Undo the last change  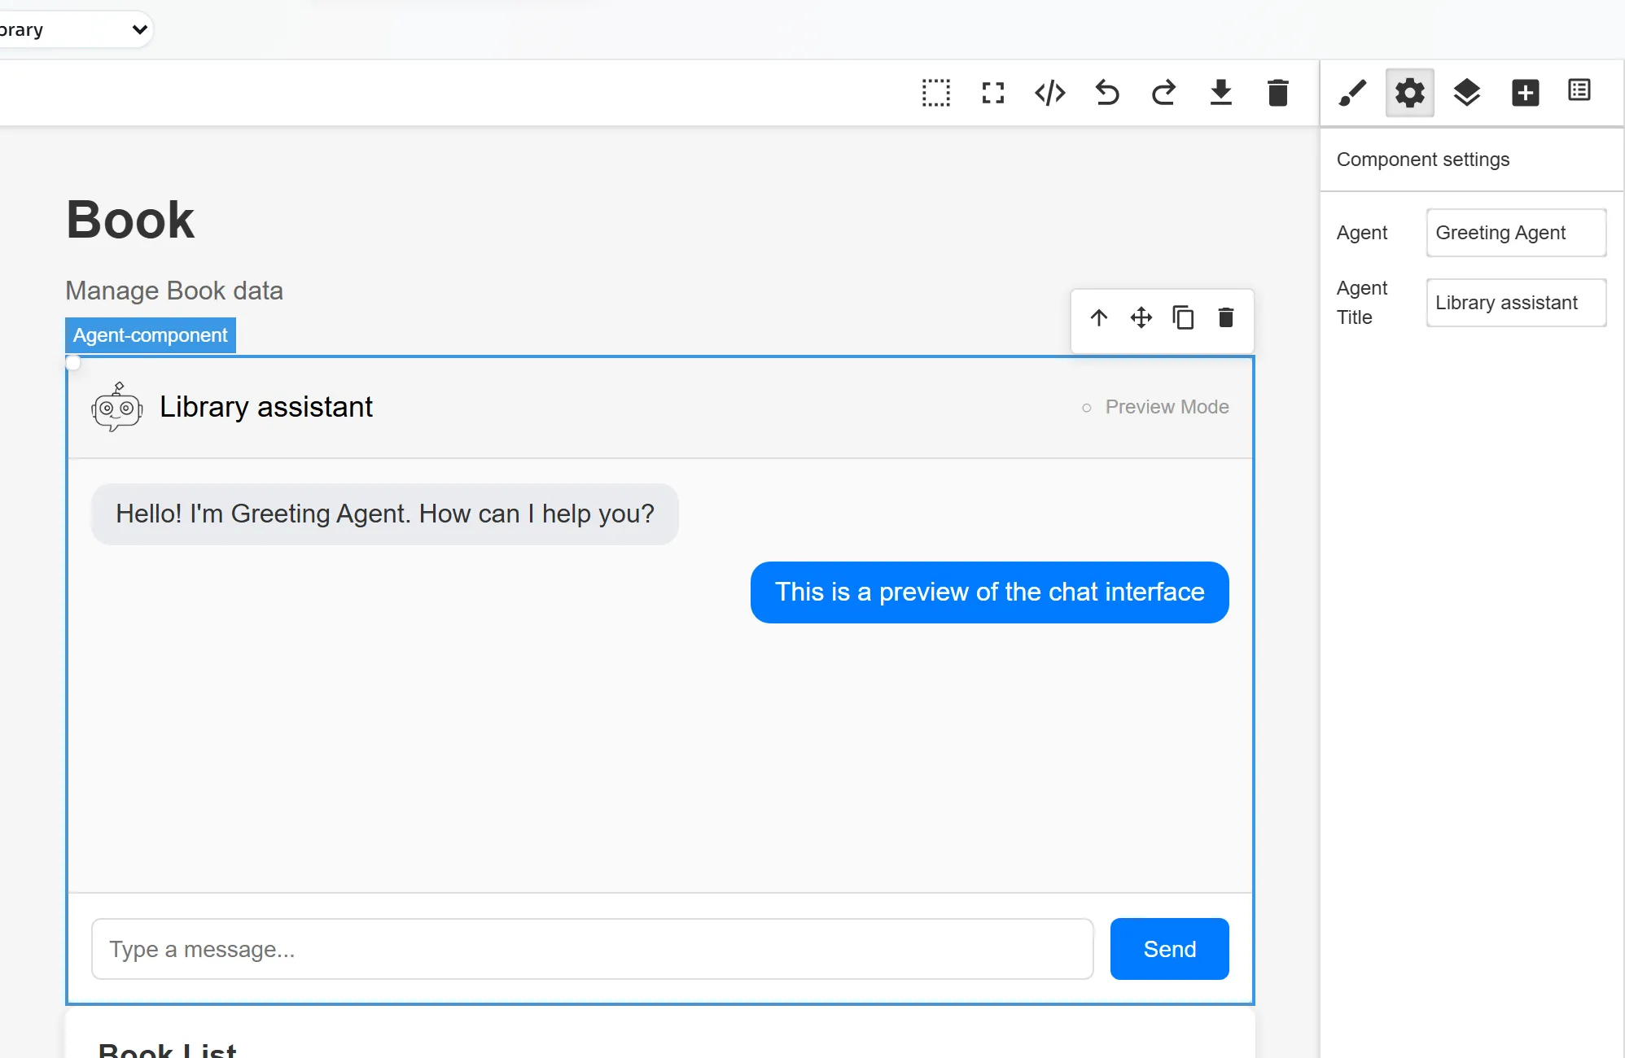tap(1107, 93)
